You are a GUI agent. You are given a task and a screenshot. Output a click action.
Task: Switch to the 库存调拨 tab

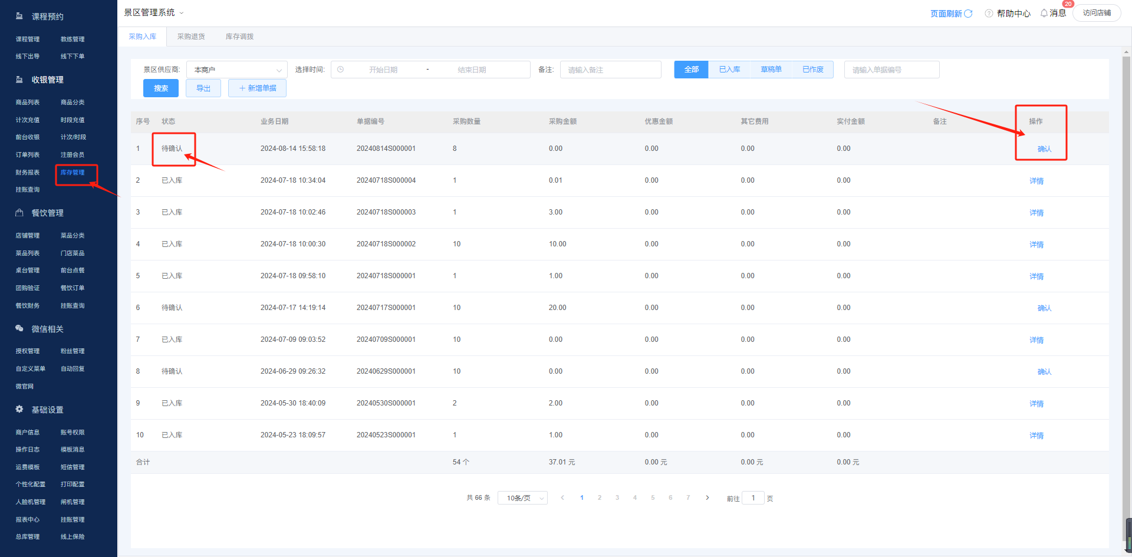click(239, 37)
